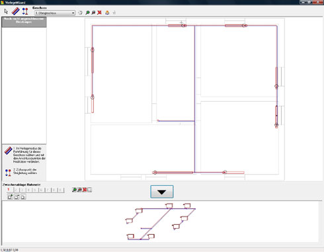Click the vertical blue riser pipe in floor plan
This screenshot has width=324, height=252.
194,99
